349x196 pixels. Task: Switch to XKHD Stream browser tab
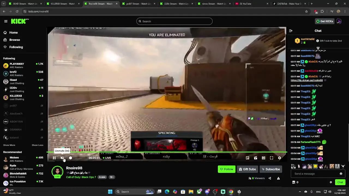coord(25,4)
